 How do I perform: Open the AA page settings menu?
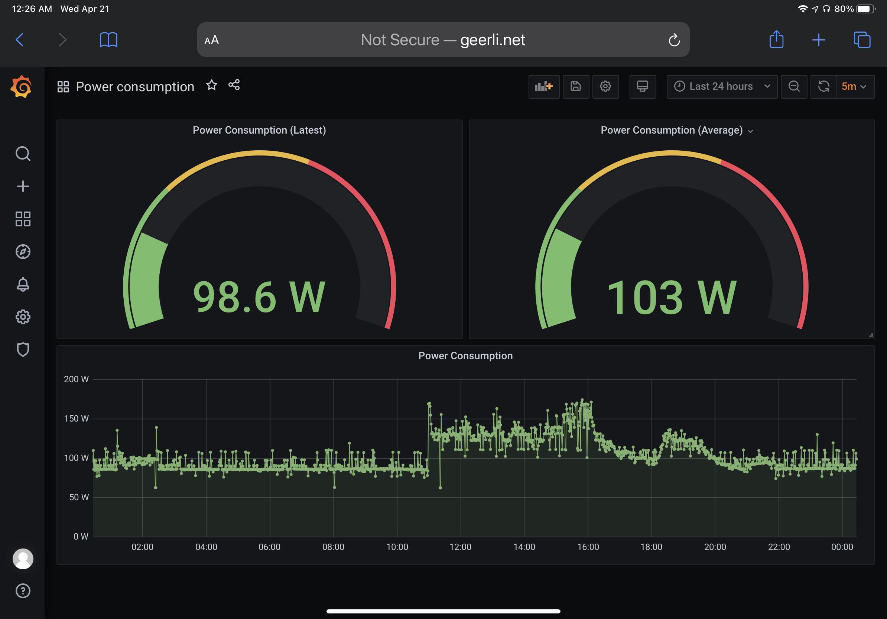pos(211,39)
